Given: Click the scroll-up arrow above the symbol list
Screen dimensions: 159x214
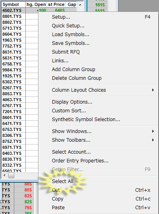Looking at the screenshot, I should (80, 5).
